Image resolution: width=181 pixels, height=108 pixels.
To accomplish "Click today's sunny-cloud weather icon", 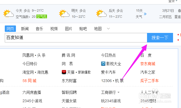I will tap(8, 14).
